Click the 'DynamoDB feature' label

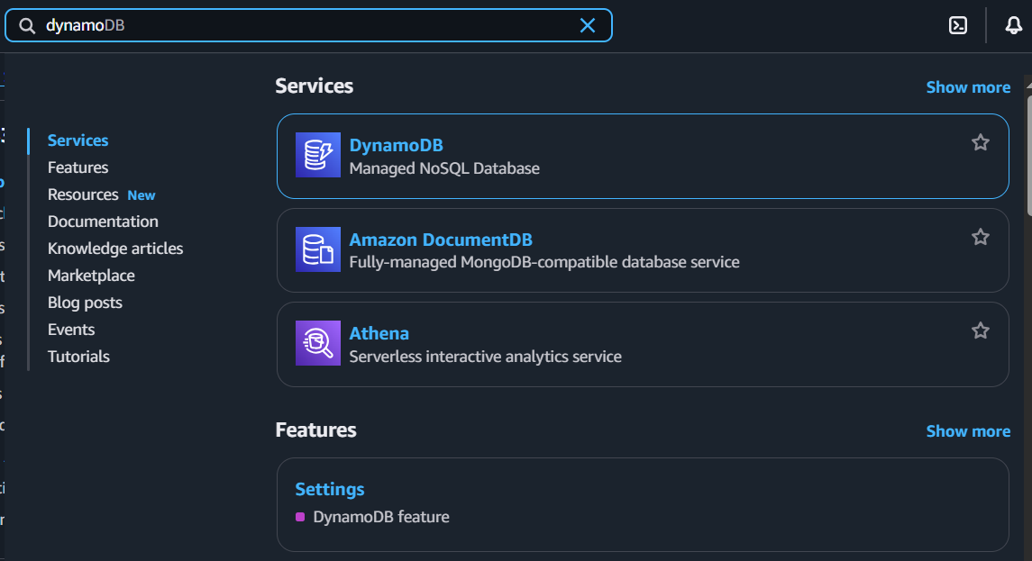381,517
